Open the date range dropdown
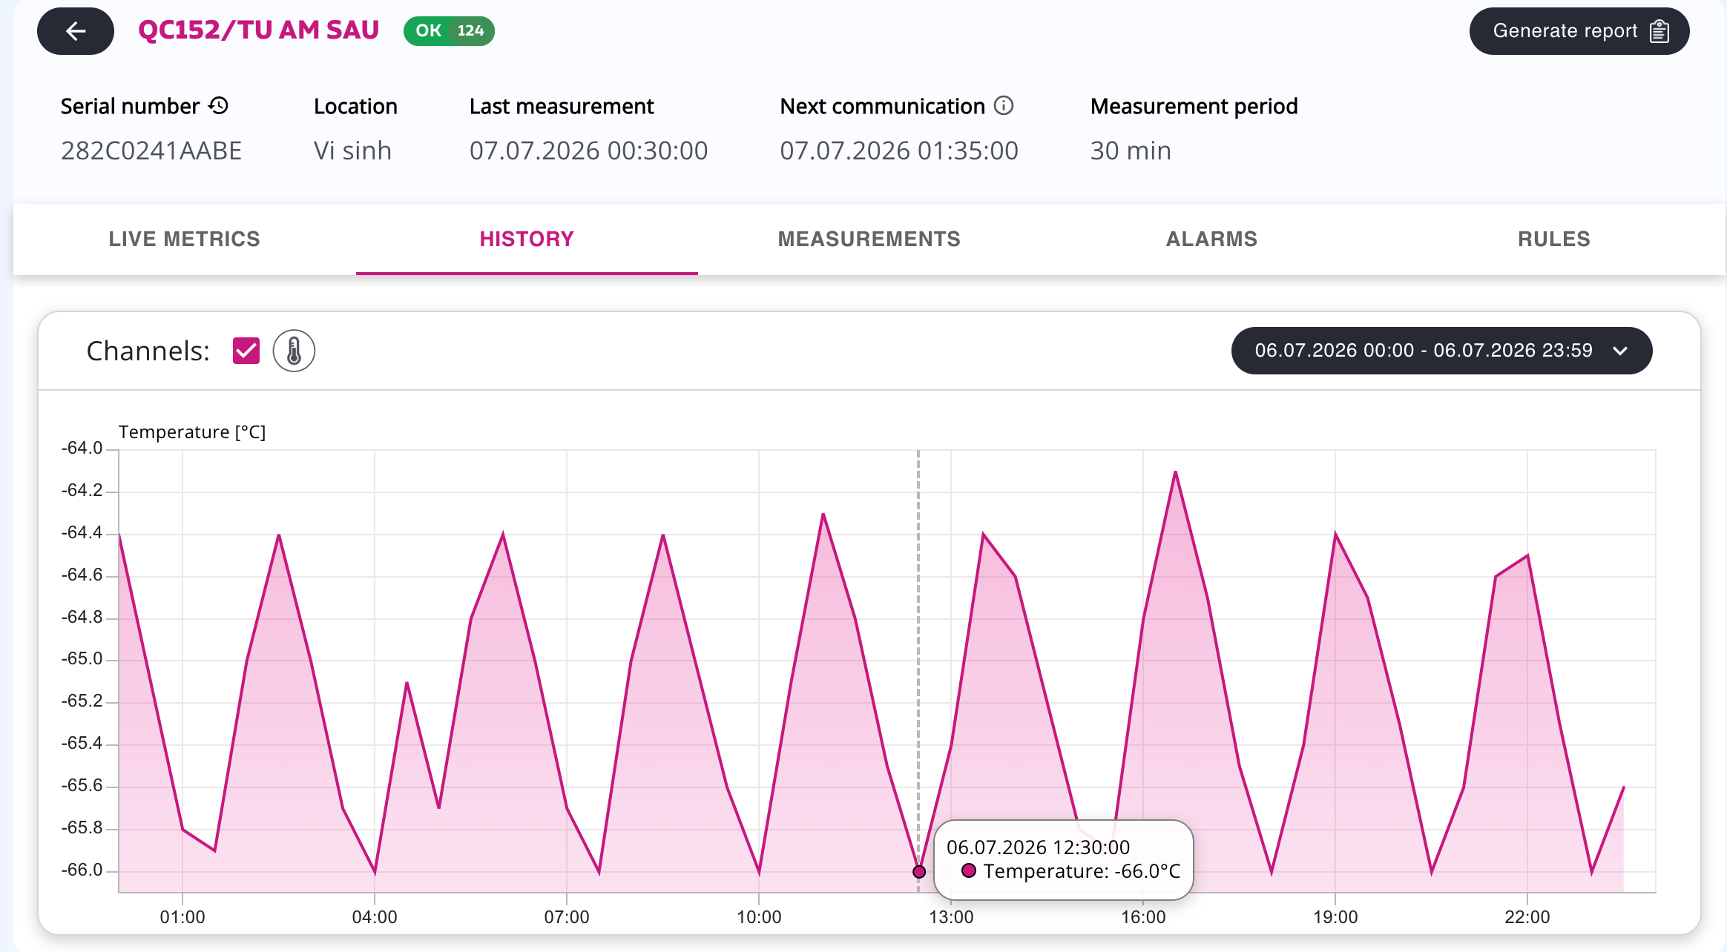The height and width of the screenshot is (952, 1727). click(x=1441, y=351)
